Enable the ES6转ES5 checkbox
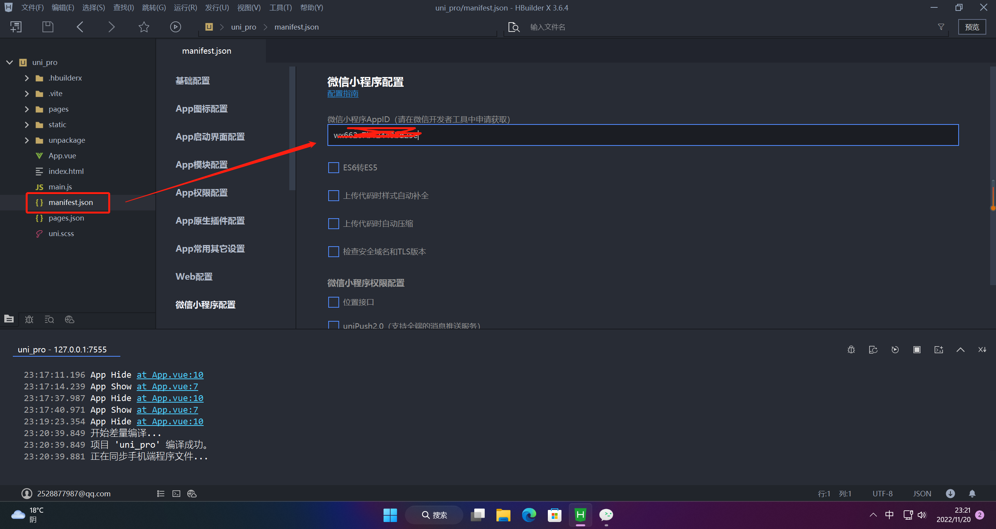The image size is (996, 529). tap(334, 168)
